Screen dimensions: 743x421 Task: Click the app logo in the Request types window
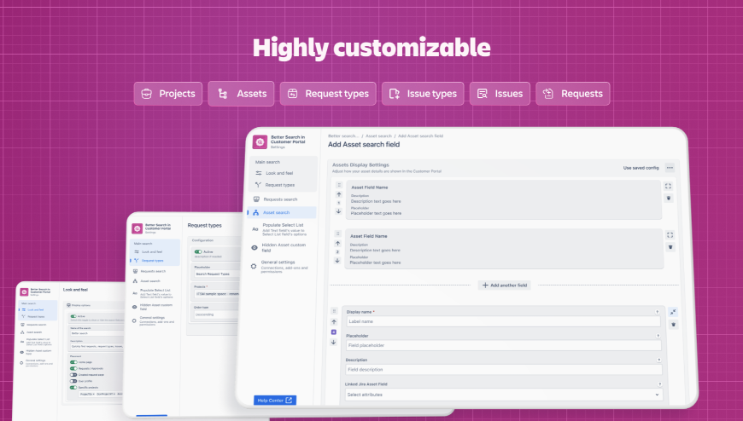(x=137, y=228)
